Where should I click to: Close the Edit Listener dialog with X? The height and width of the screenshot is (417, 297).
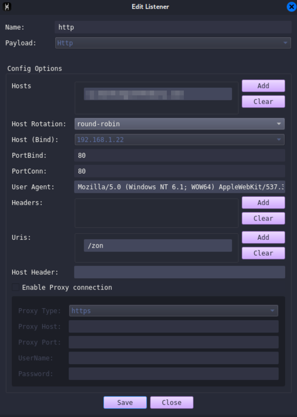[291, 7]
